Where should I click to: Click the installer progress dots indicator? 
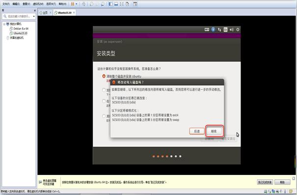[167, 156]
